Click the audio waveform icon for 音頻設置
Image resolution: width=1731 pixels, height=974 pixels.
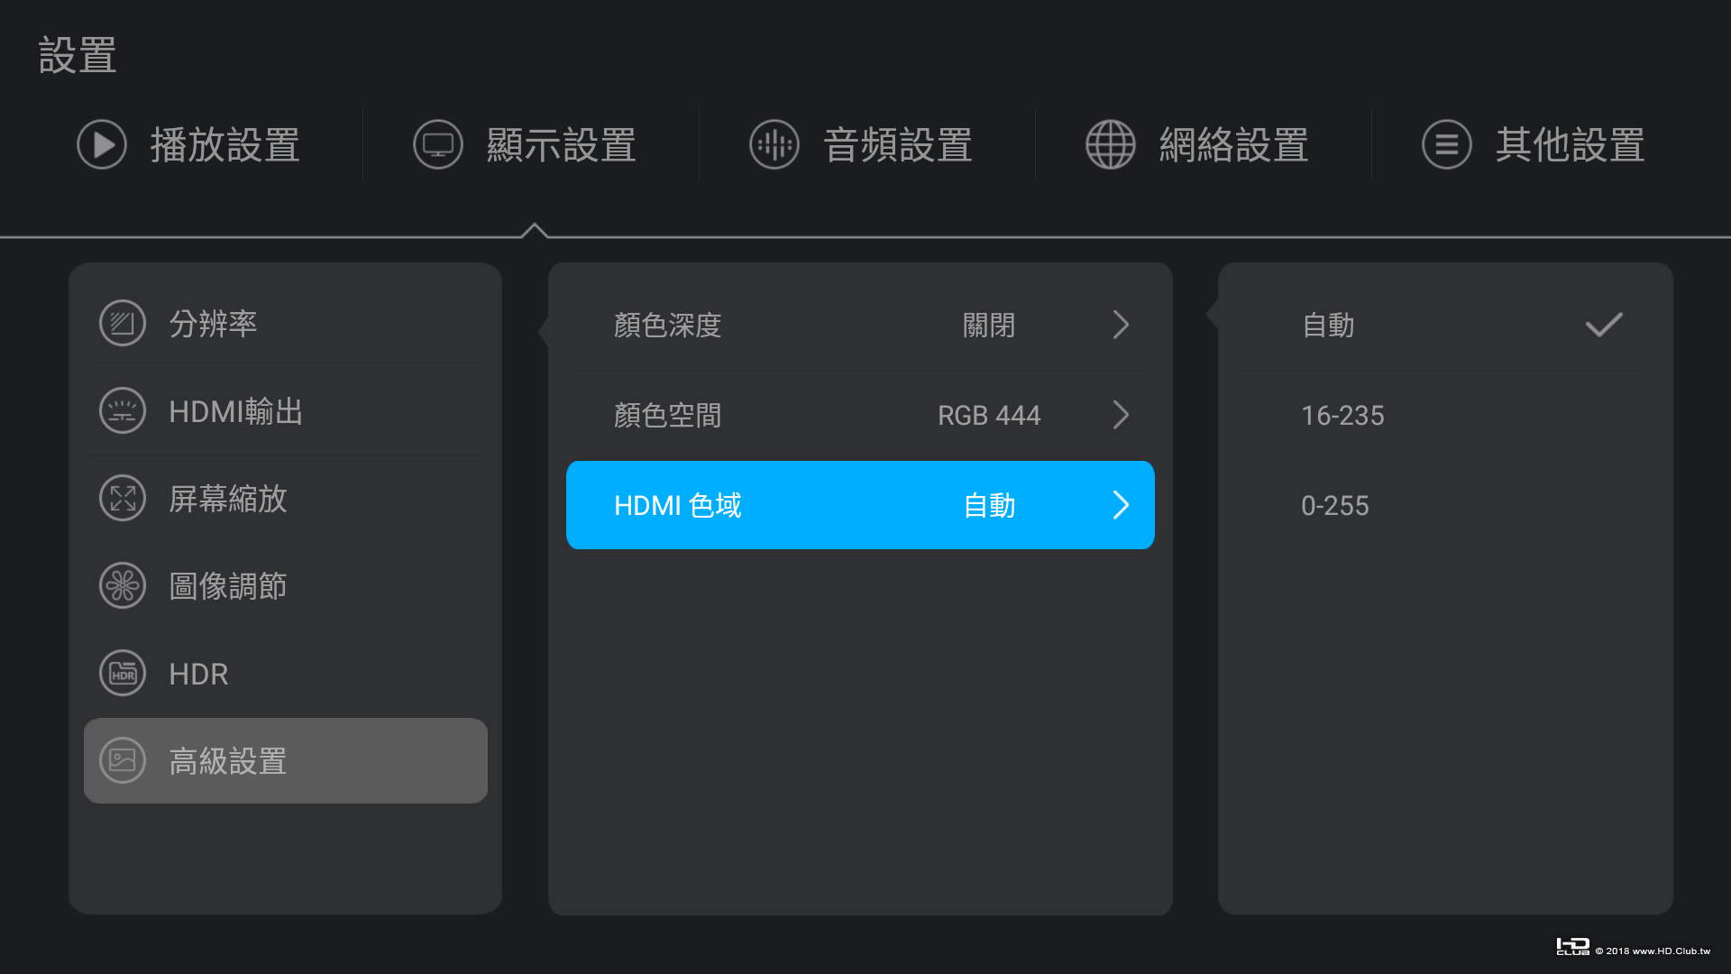coord(774,144)
